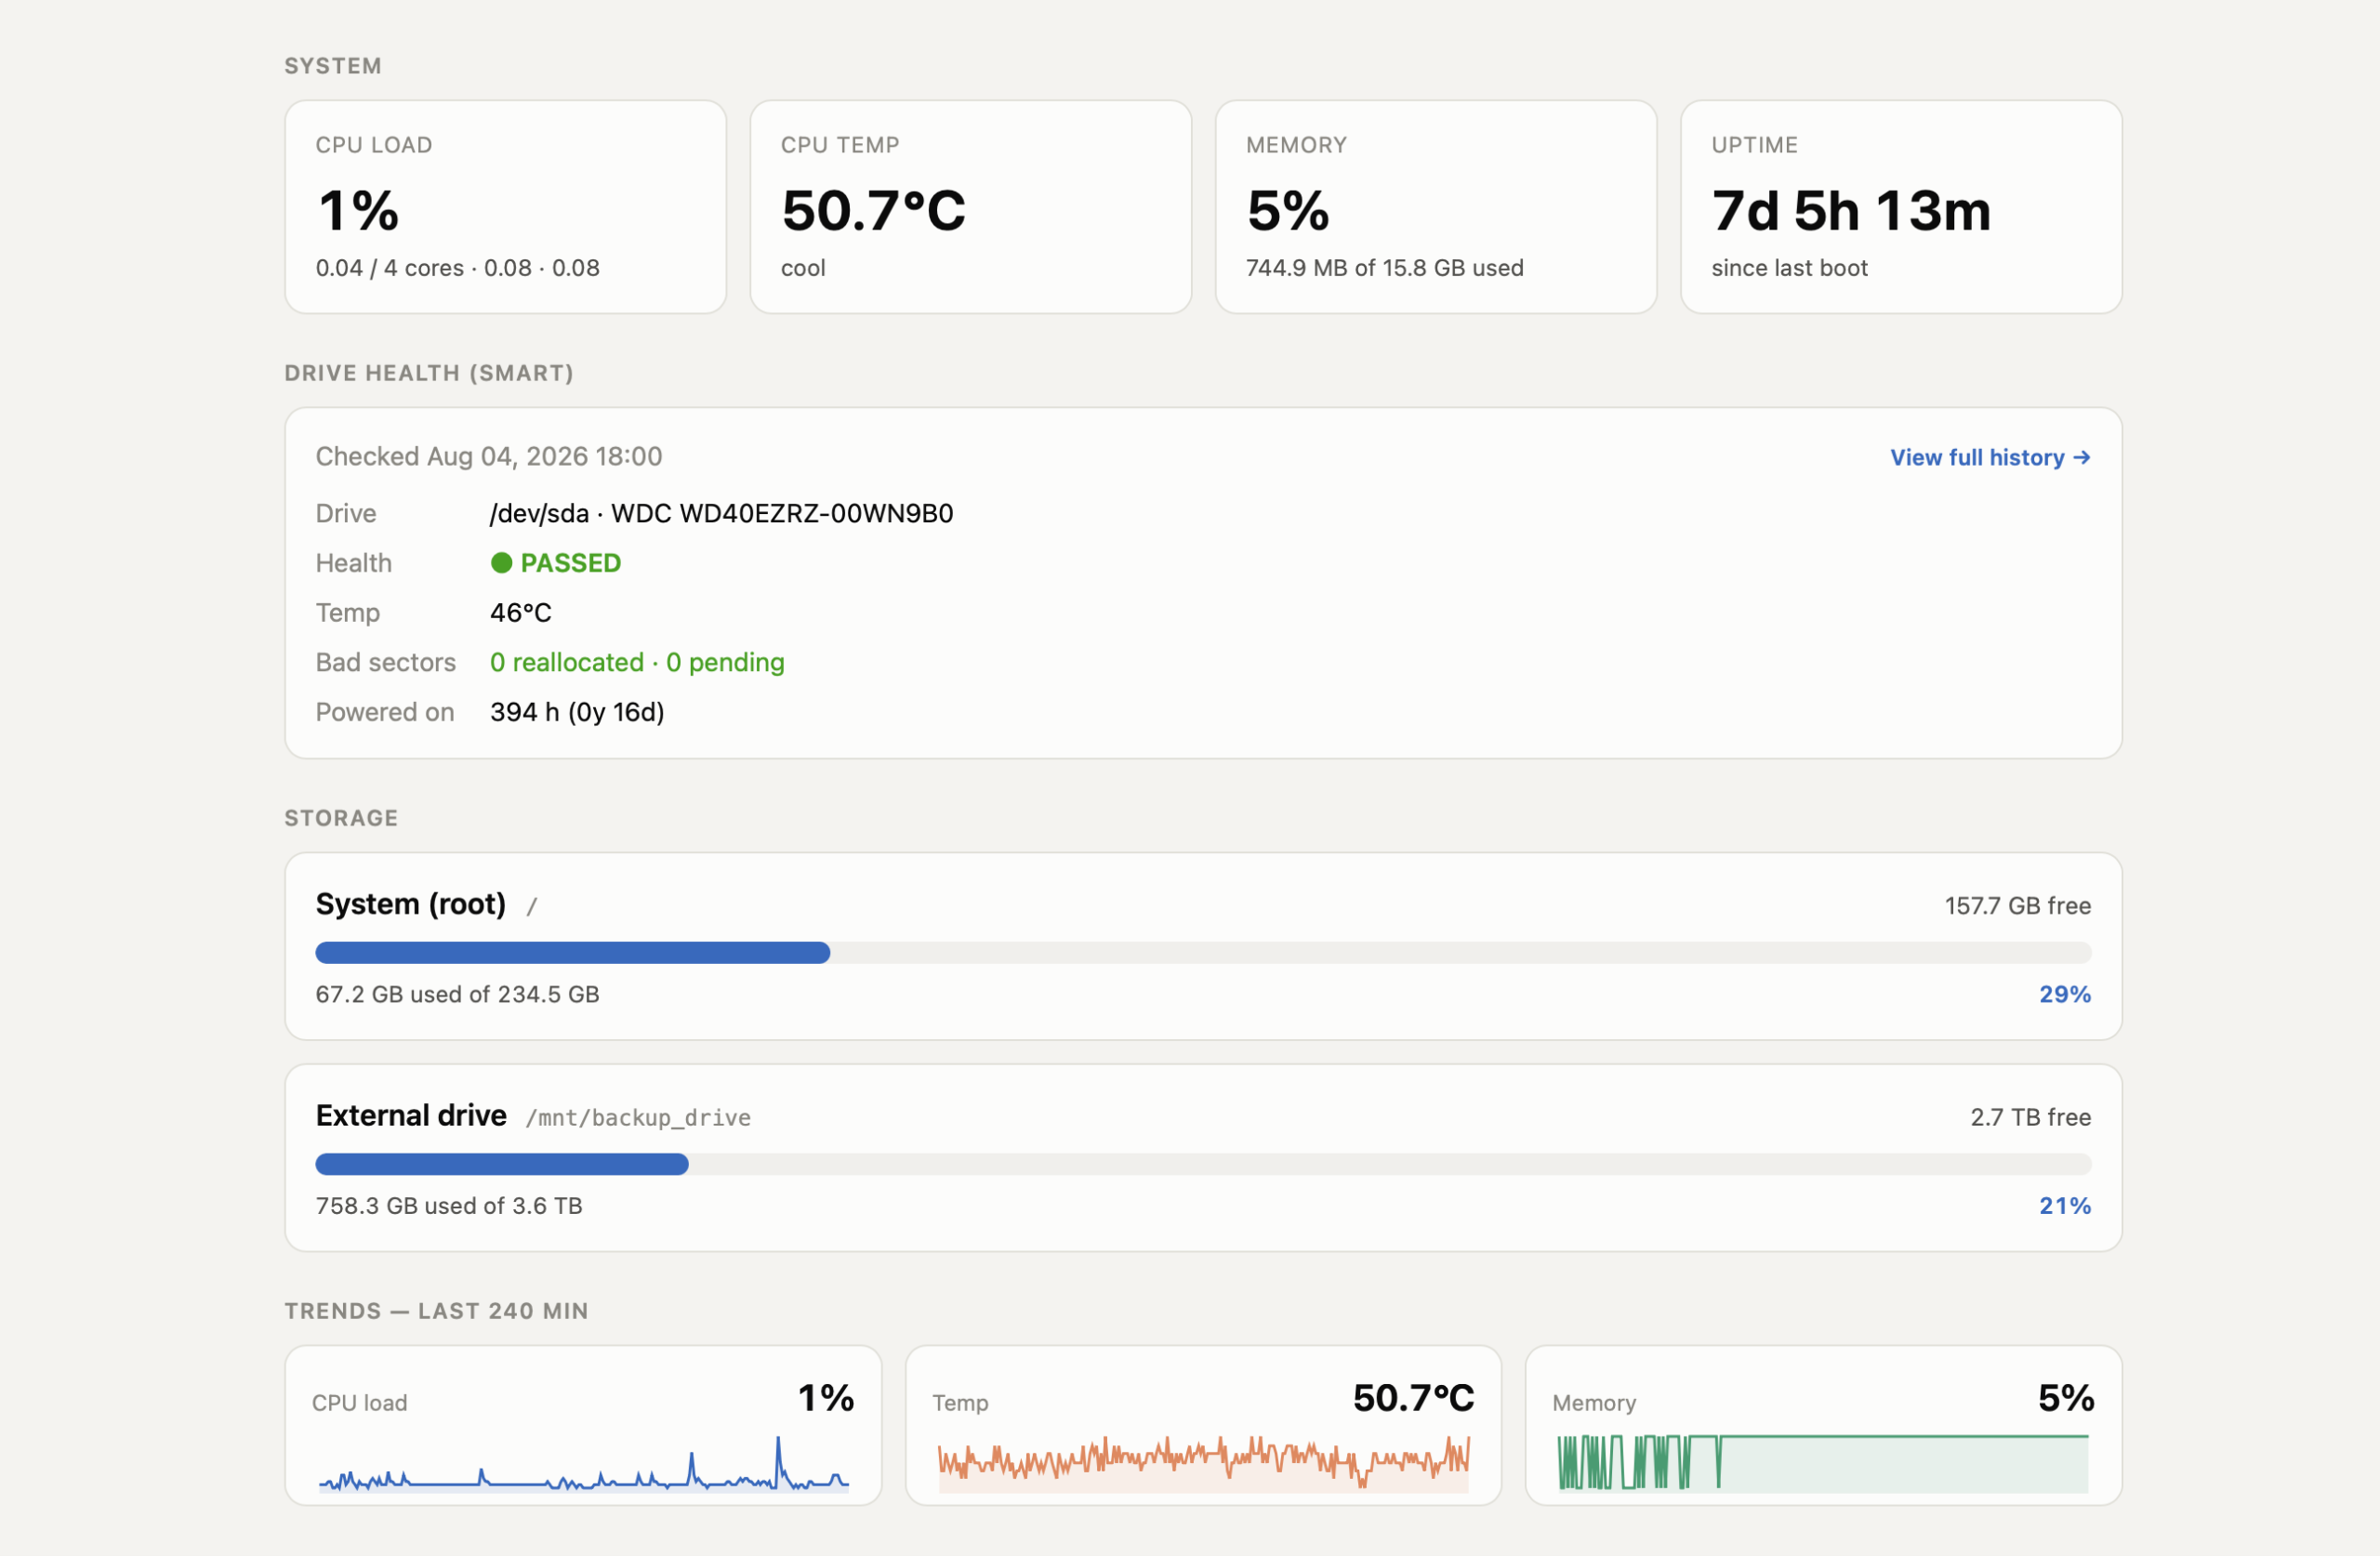Click the 1% value in CPU load trend card

tap(826, 1397)
